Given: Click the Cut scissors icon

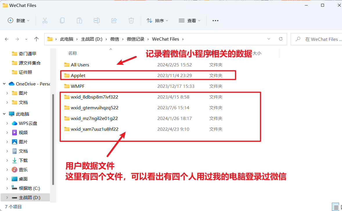Looking at the screenshot, I should click(45, 21).
